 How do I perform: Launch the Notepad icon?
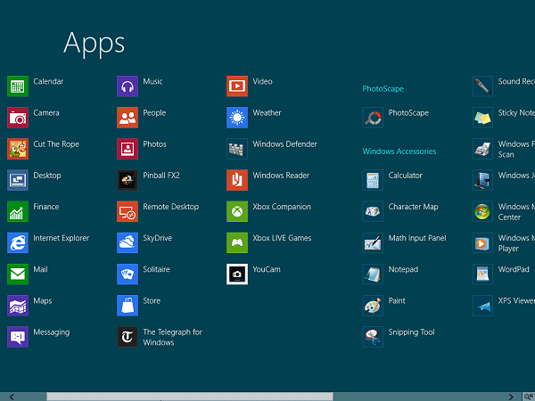point(373,274)
